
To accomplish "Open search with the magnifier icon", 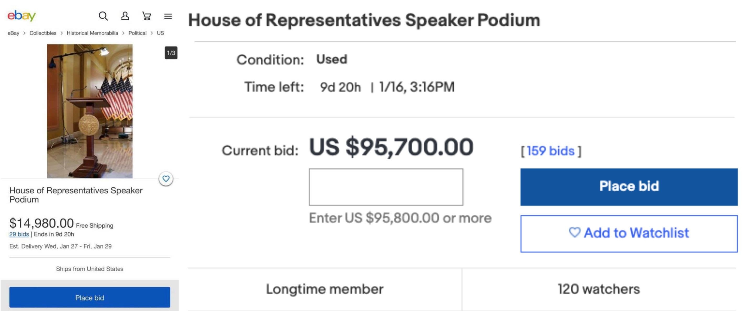I will (103, 16).
